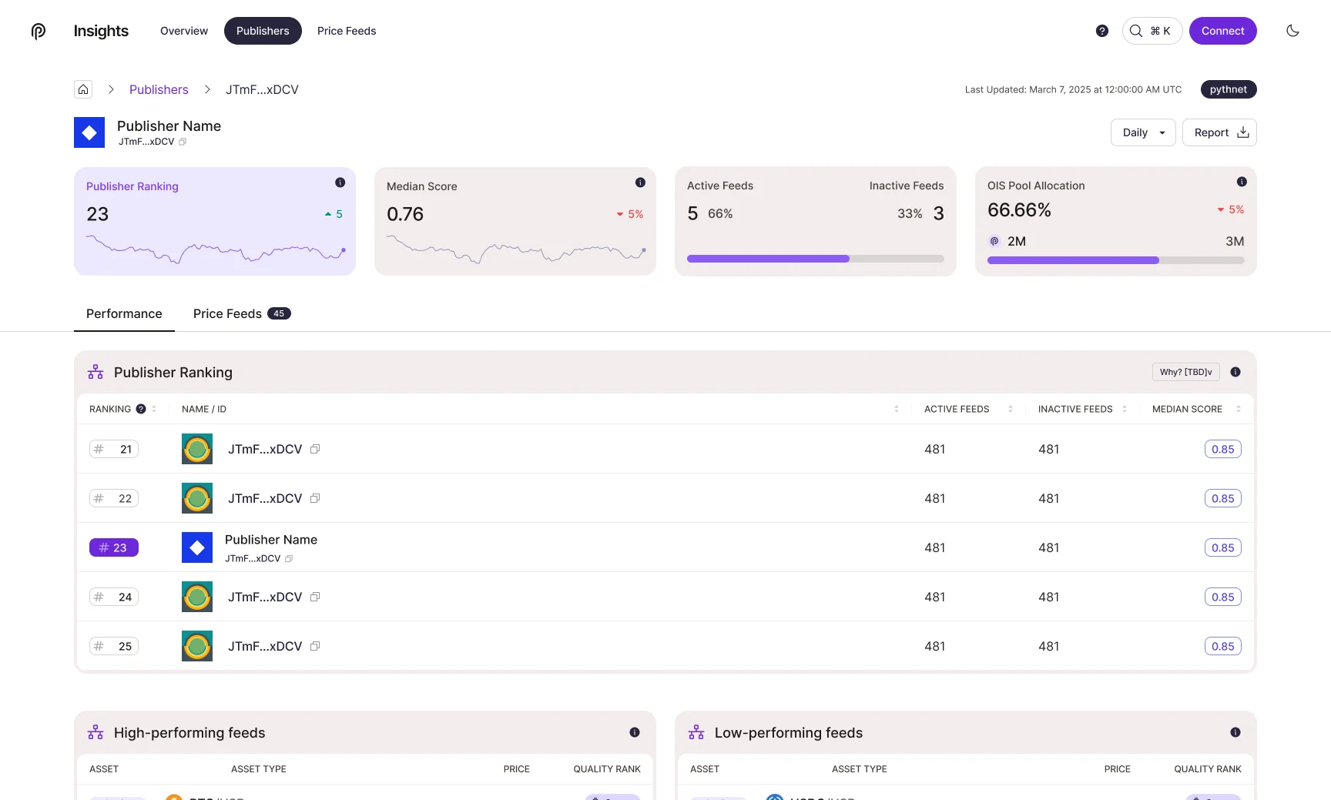The image size is (1331, 800).
Task: Copy key in rank 23 Publisher Name row
Action: tap(289, 559)
